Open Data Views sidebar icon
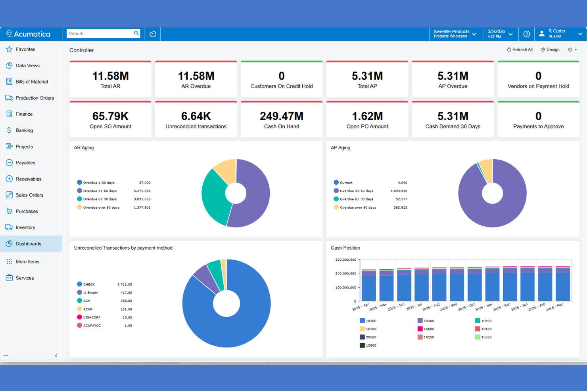 (9, 65)
